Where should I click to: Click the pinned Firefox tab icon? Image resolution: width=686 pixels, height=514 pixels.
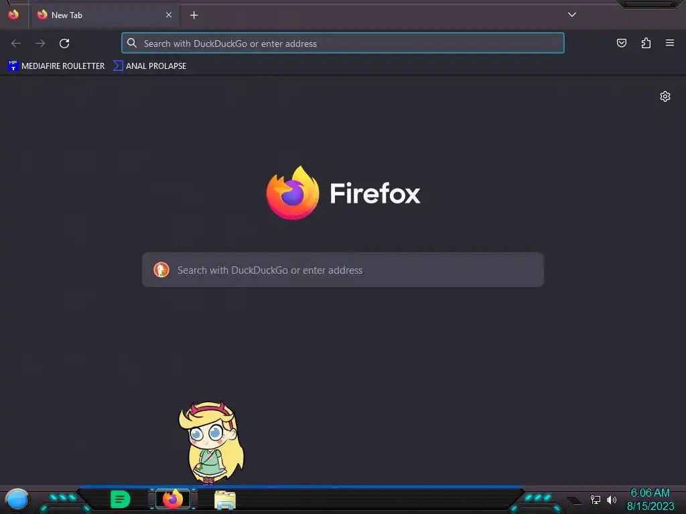coord(13,15)
